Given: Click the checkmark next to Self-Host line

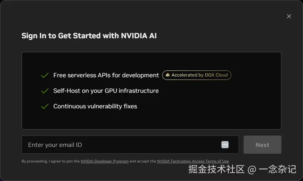Looking at the screenshot, I should coord(45,91).
